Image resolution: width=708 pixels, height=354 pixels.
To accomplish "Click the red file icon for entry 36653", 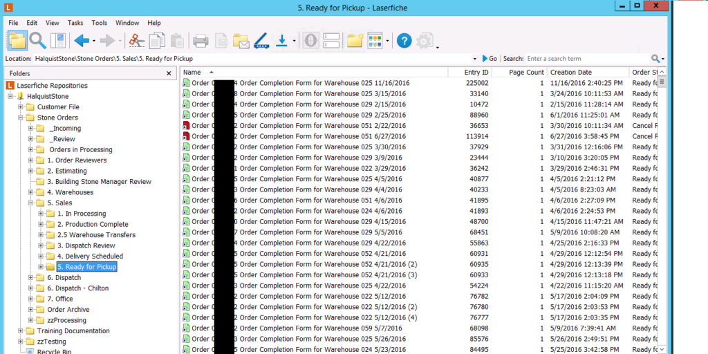I will [186, 126].
